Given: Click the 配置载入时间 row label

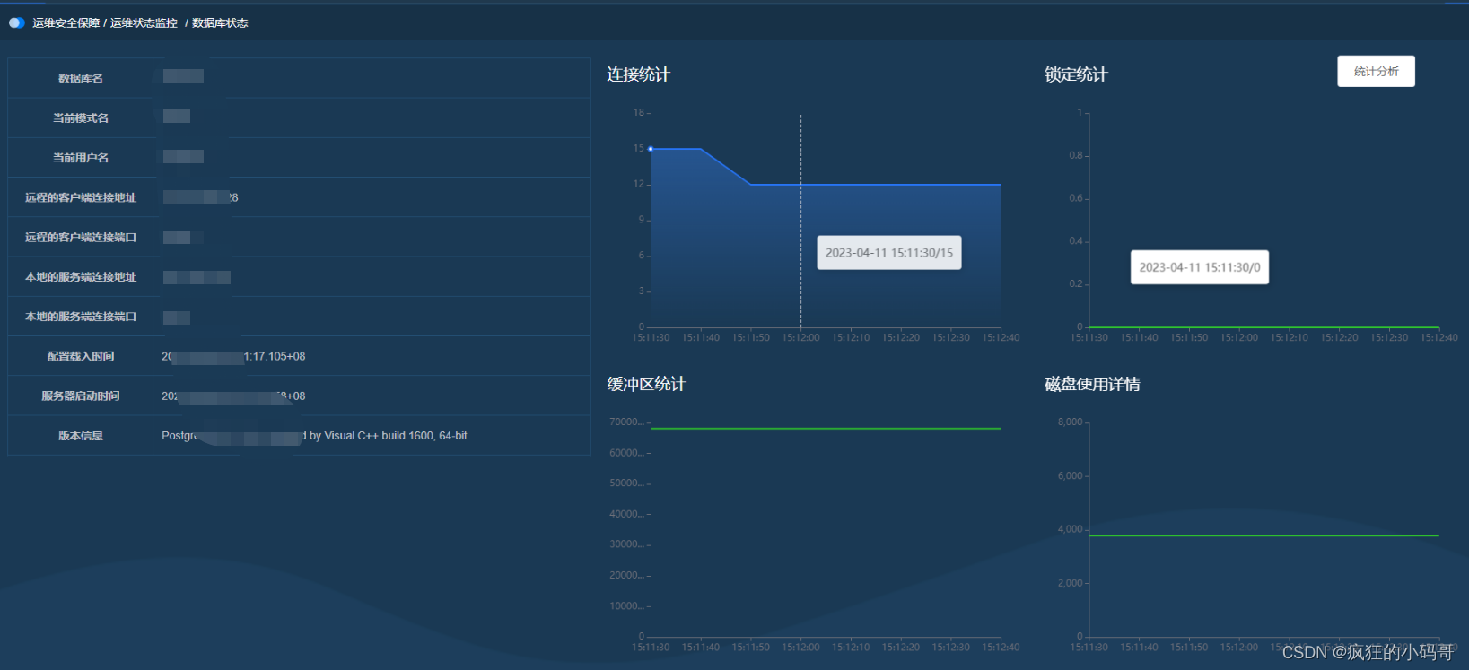Looking at the screenshot, I should 81,356.
